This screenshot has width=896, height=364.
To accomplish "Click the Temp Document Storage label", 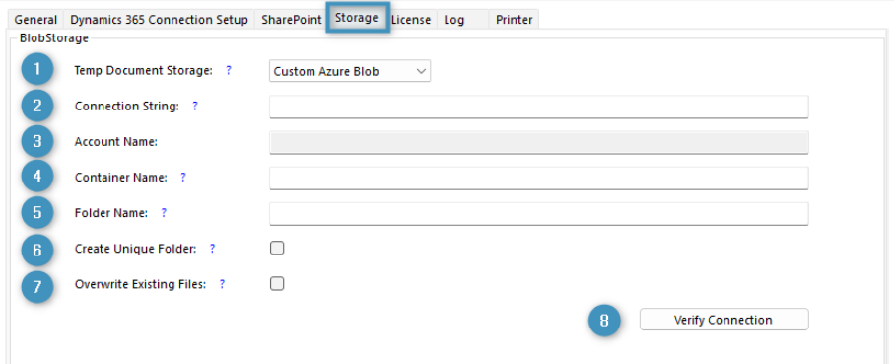I will coord(144,70).
